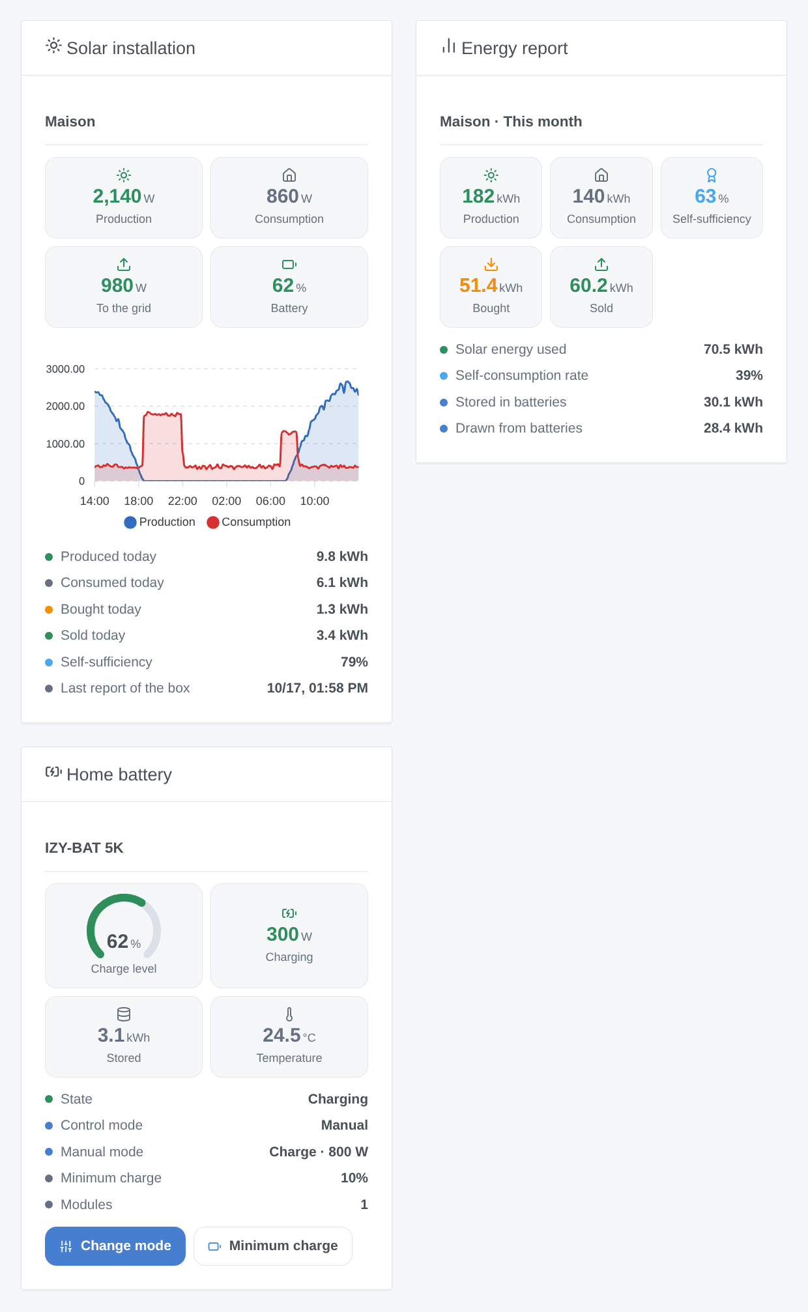Click the Energy report heading
Viewport: 808px width, 1312px height.
(515, 48)
